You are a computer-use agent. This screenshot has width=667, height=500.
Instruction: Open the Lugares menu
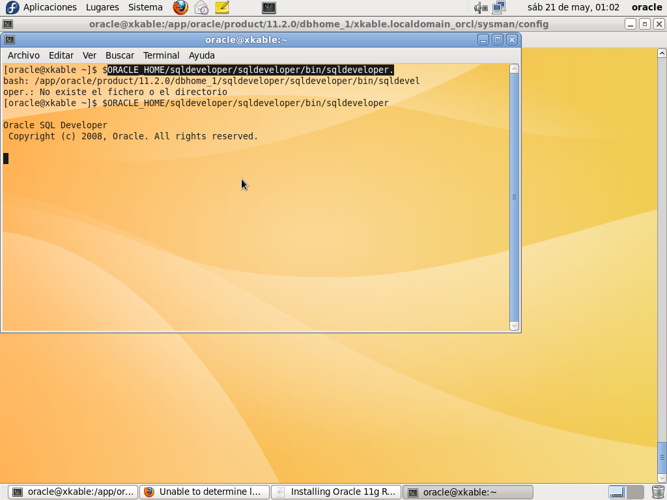coord(102,7)
